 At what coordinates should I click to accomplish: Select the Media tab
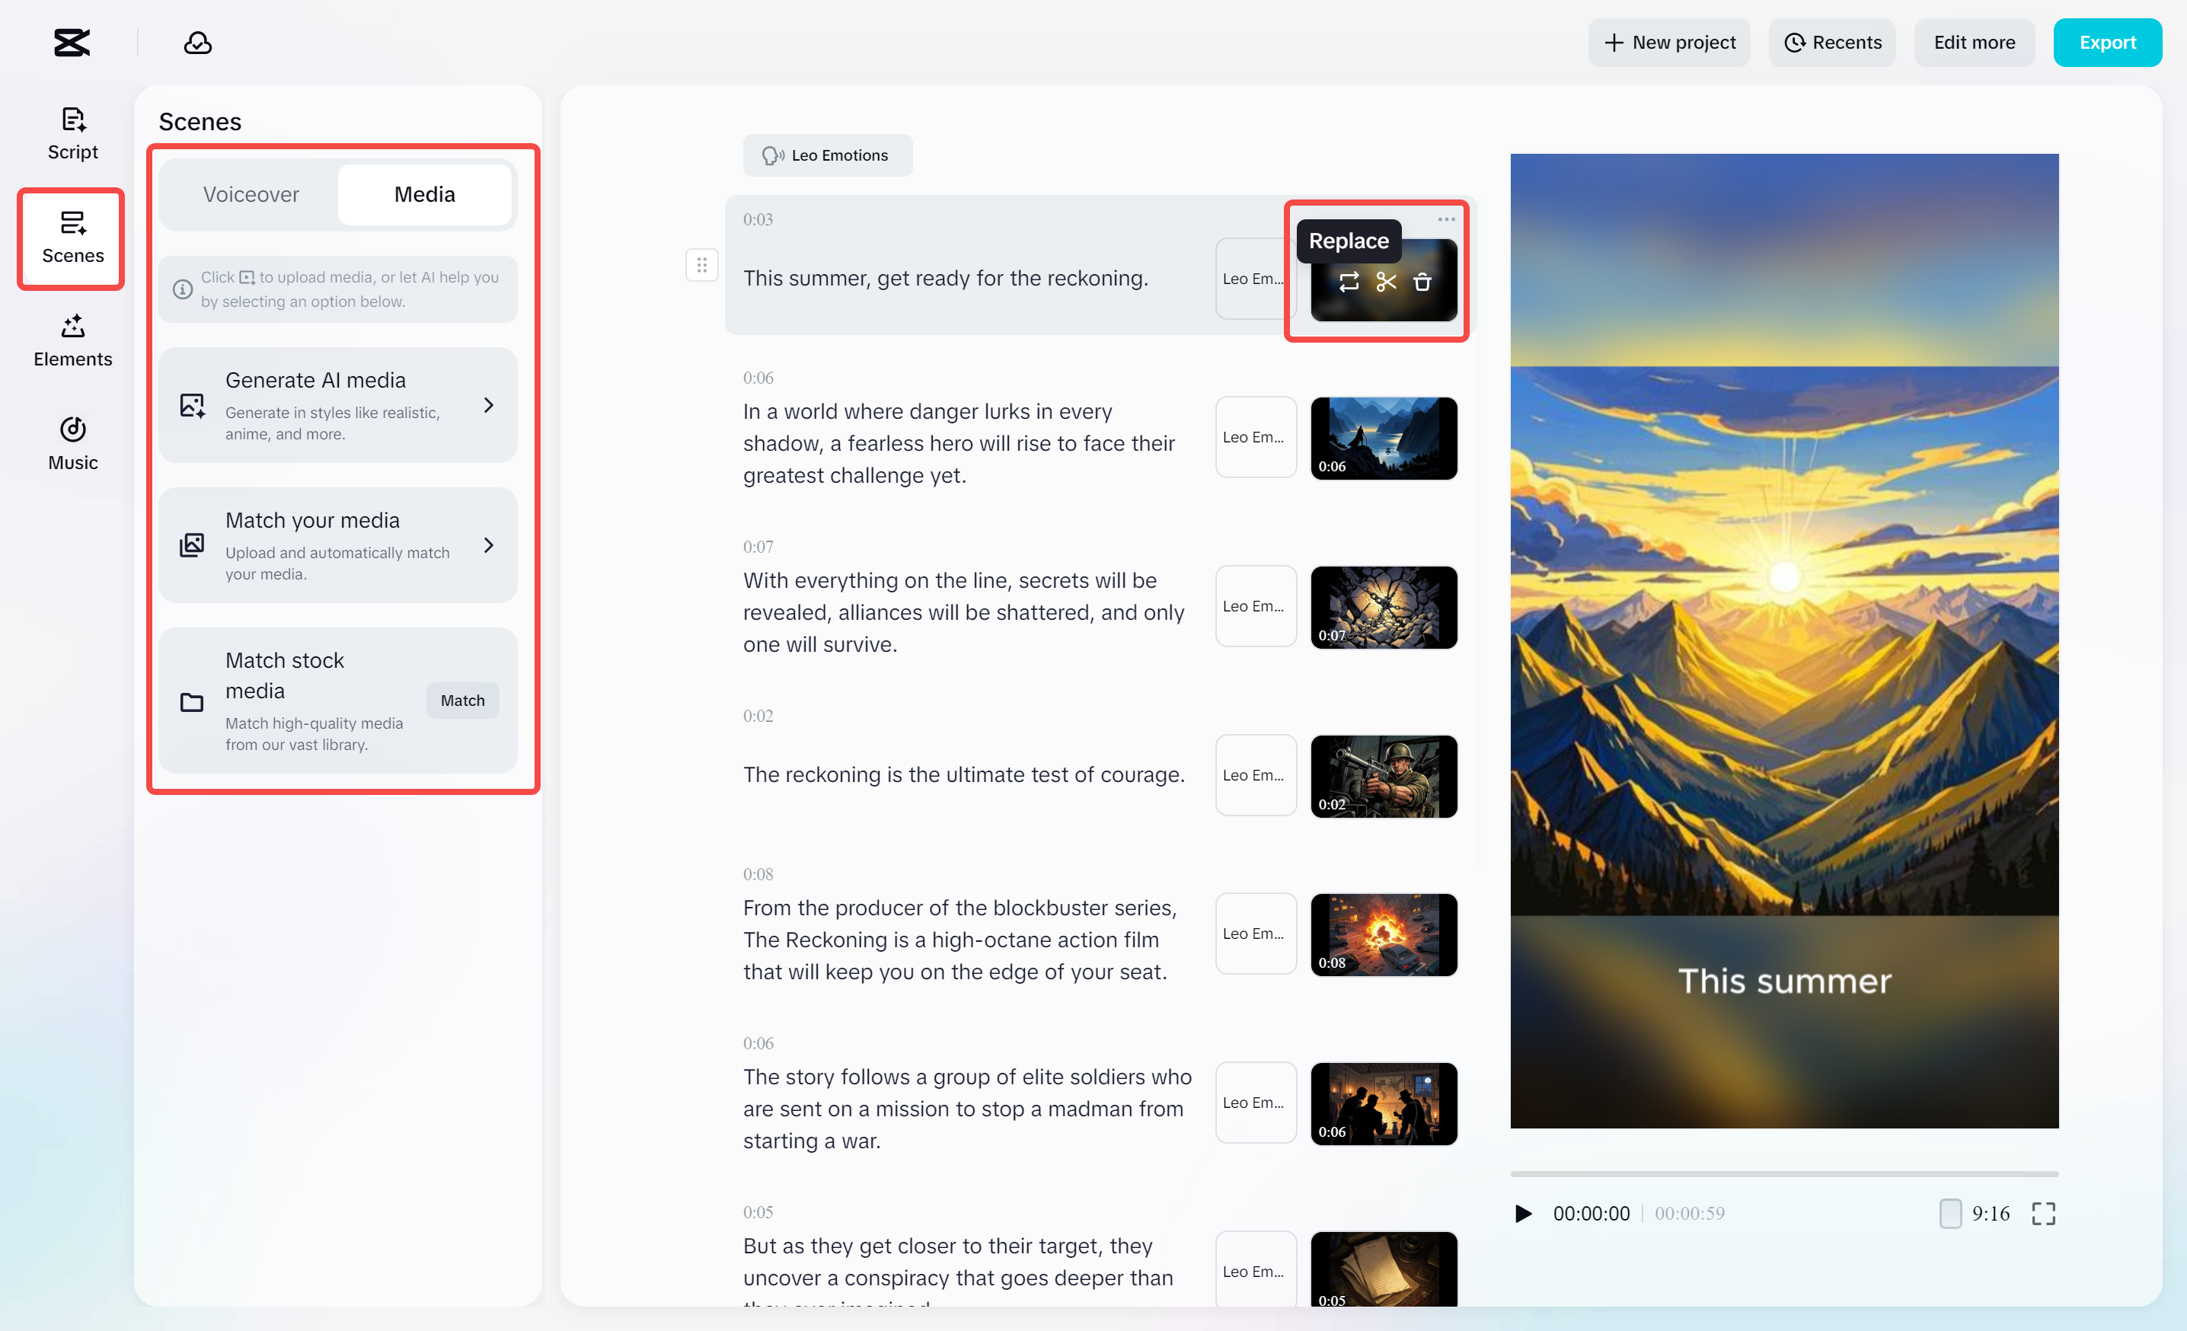424,194
